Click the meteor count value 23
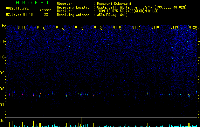 coord(46,15)
